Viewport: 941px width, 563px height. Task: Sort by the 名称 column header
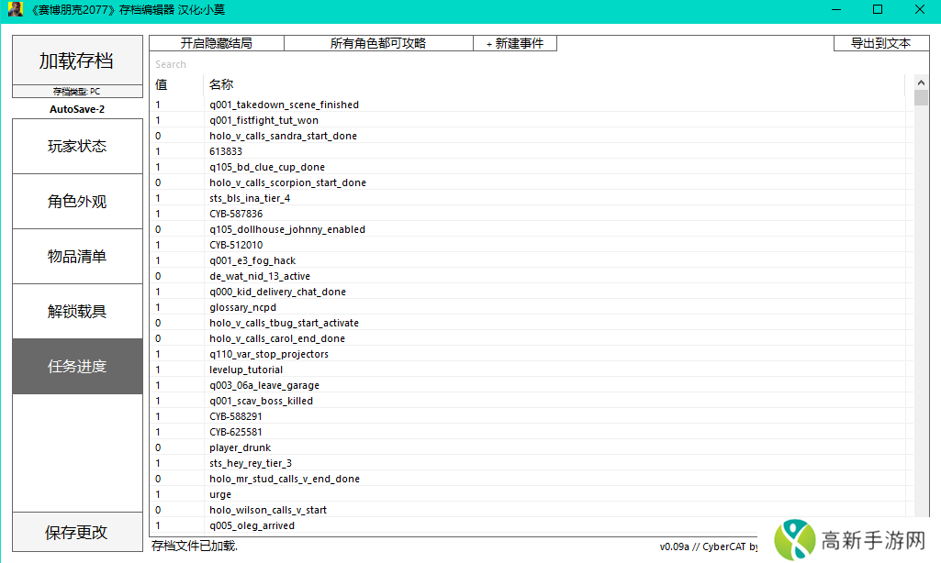click(222, 84)
